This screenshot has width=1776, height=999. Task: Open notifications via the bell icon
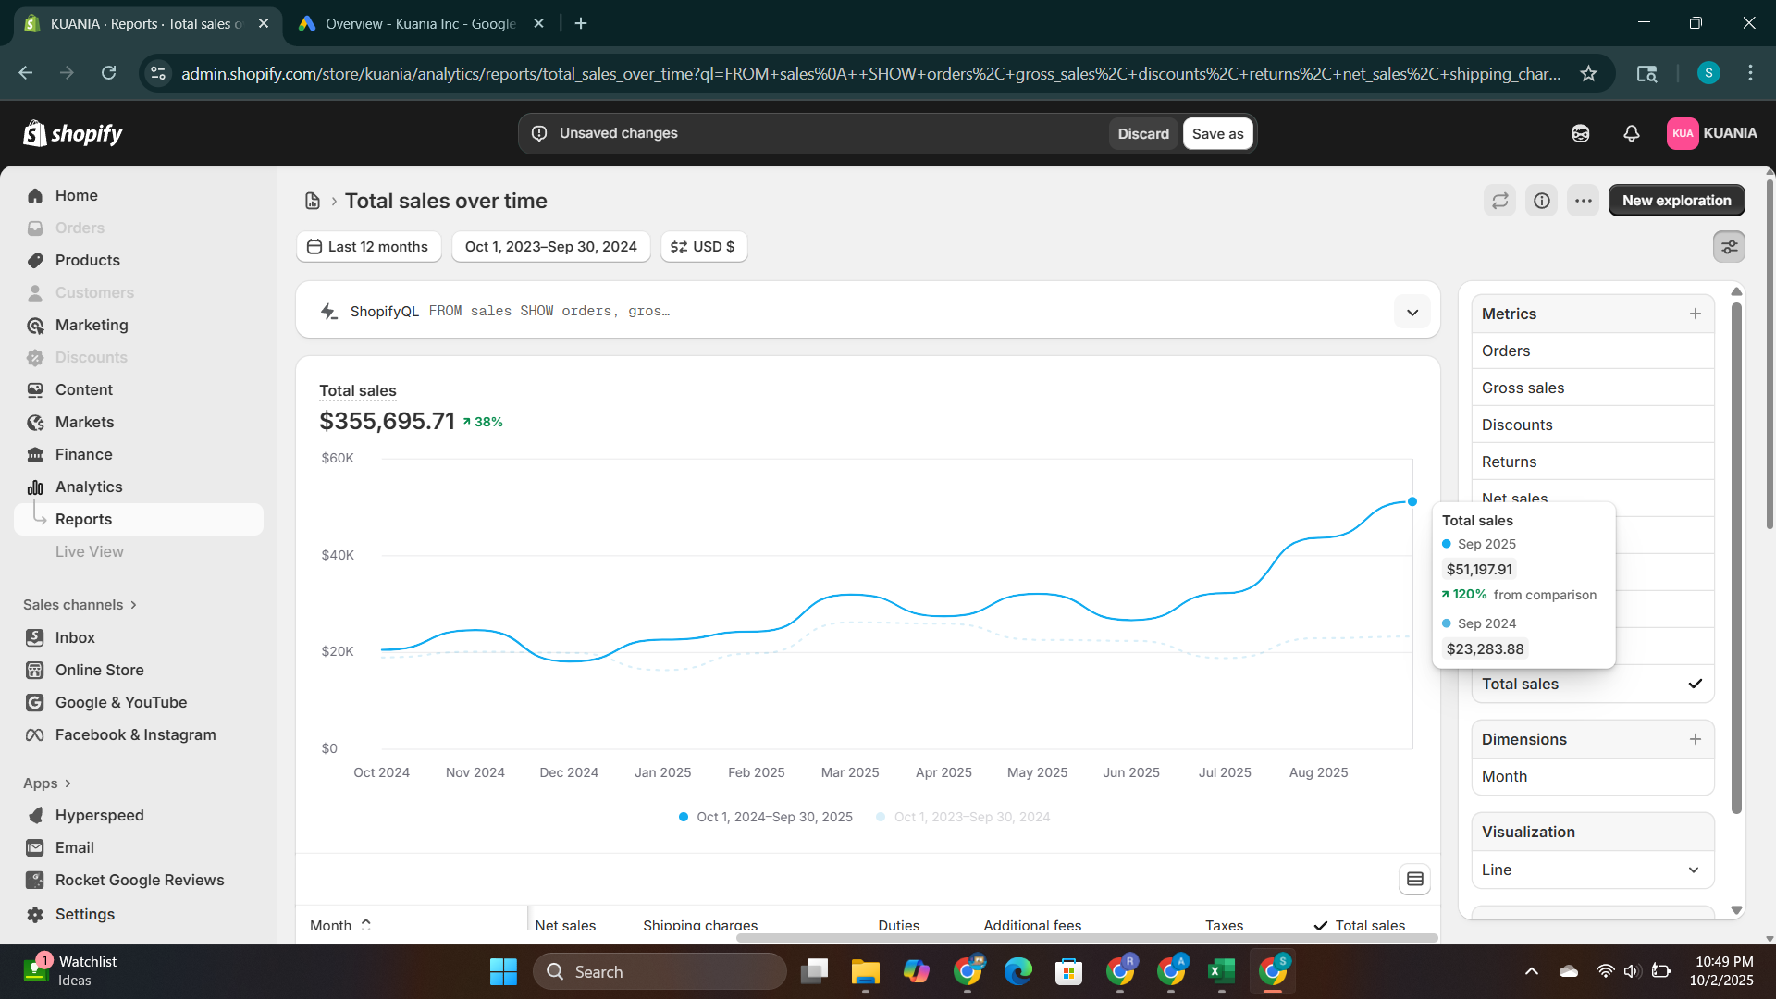tap(1631, 133)
